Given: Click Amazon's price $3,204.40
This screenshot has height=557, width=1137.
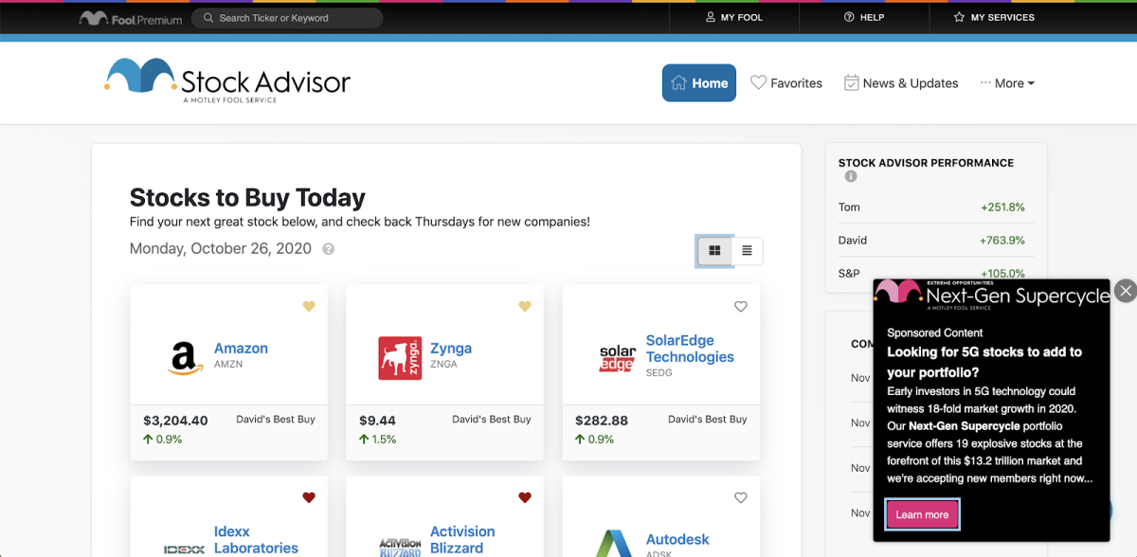Looking at the screenshot, I should click(175, 421).
